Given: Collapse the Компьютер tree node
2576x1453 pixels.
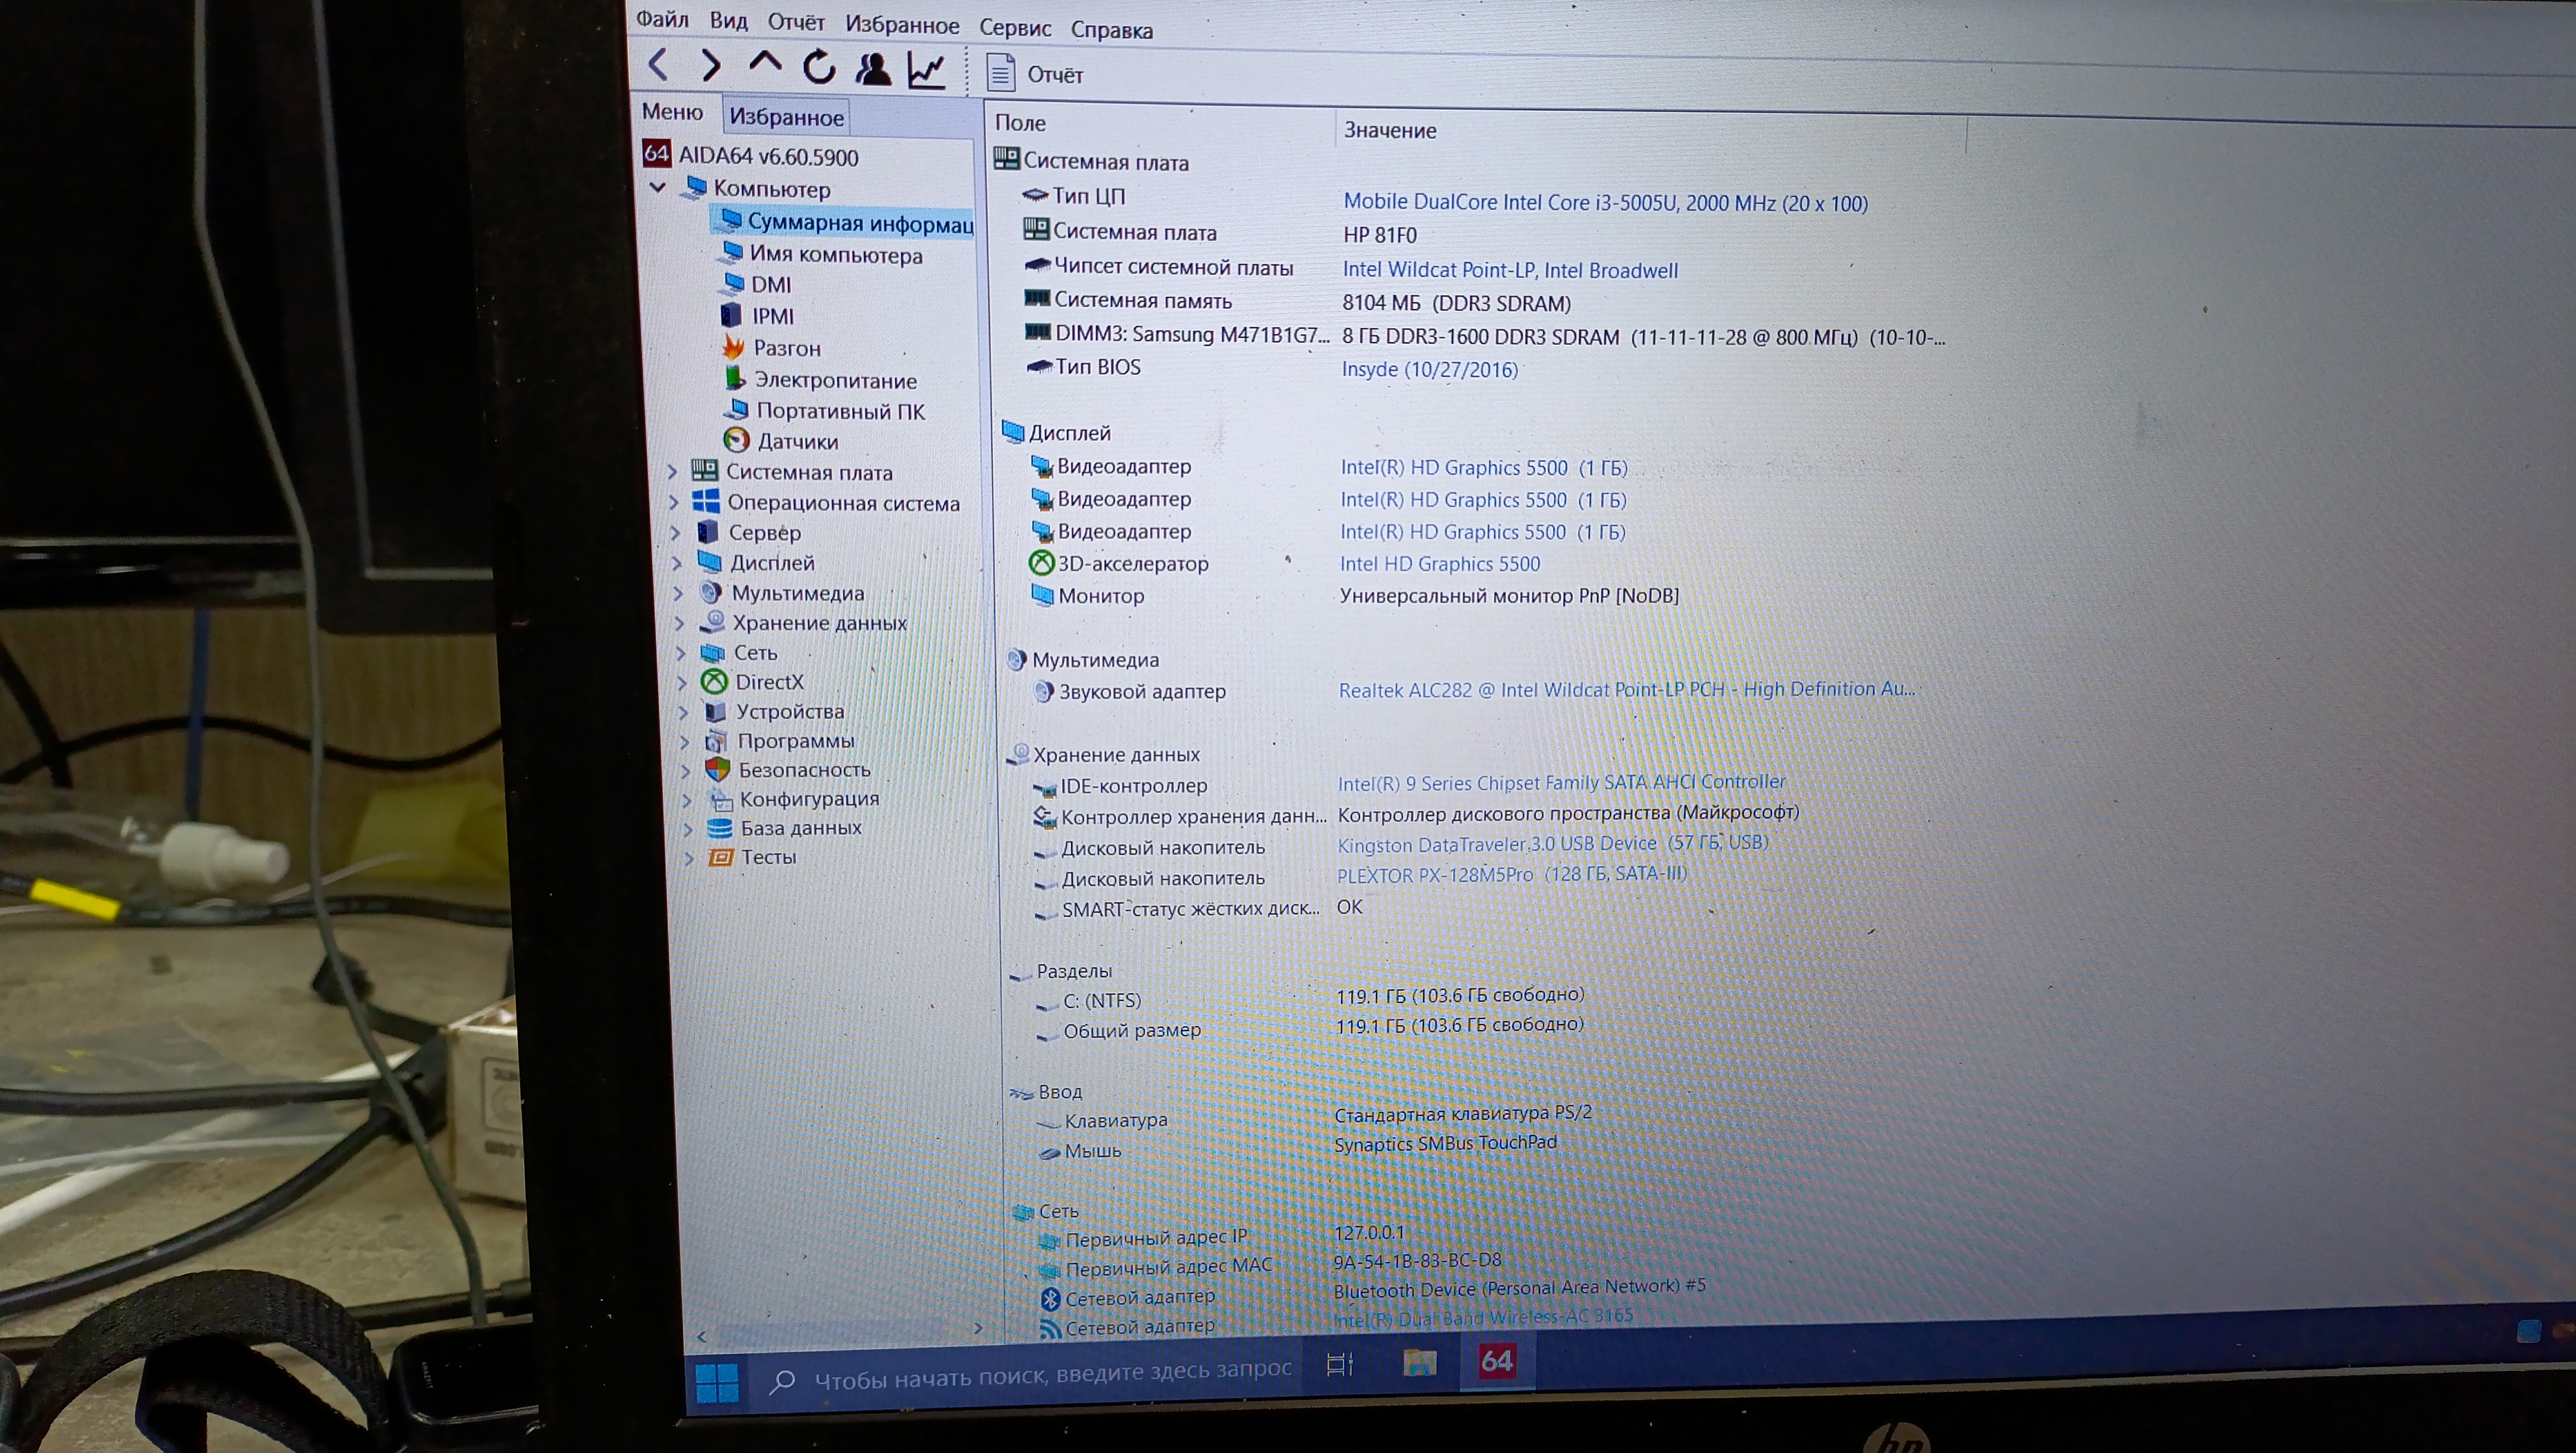Looking at the screenshot, I should [x=657, y=187].
